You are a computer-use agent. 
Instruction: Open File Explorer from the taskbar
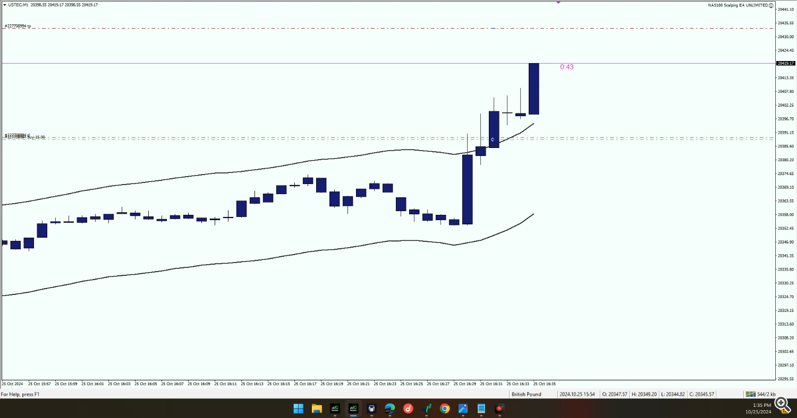(317, 408)
